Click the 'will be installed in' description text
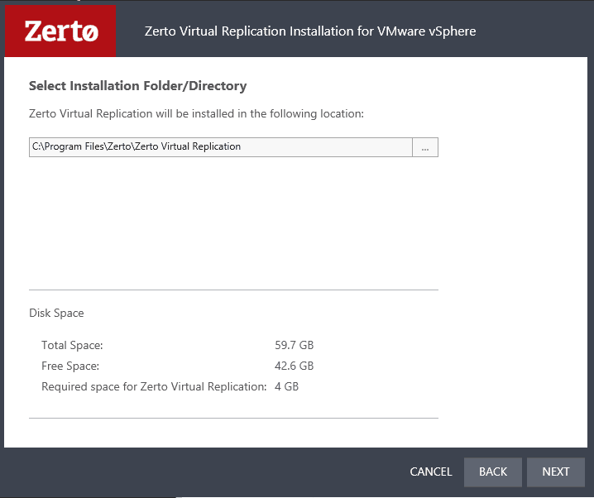Viewport: 594px width, 498px height. coord(196,113)
